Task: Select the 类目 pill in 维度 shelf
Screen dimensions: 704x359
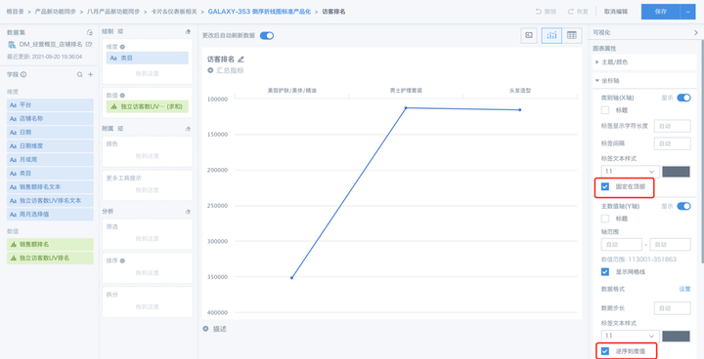Action: click(148, 58)
